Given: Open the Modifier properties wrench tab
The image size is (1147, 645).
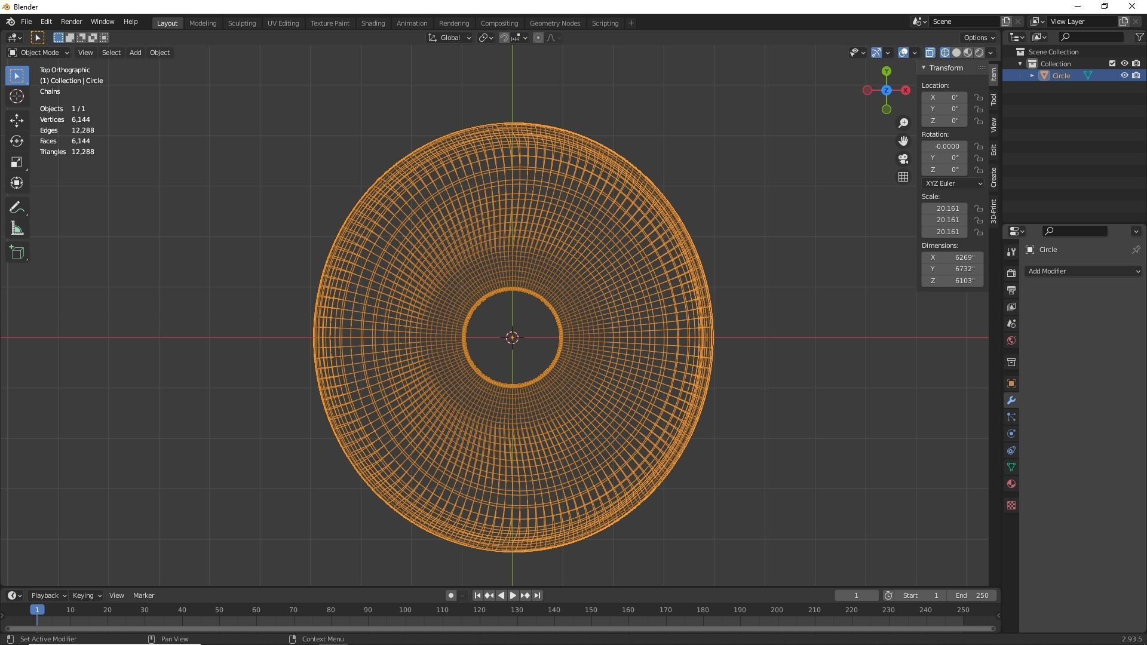Looking at the screenshot, I should tap(1011, 400).
